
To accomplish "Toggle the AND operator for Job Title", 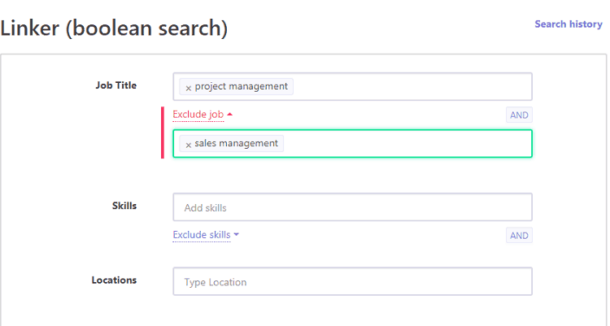I will pos(519,115).
